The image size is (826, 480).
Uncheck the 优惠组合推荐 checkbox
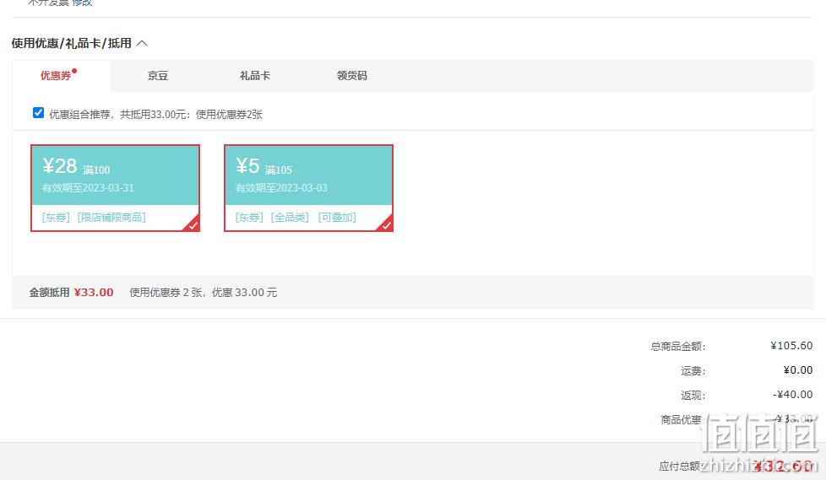pyautogui.click(x=38, y=113)
